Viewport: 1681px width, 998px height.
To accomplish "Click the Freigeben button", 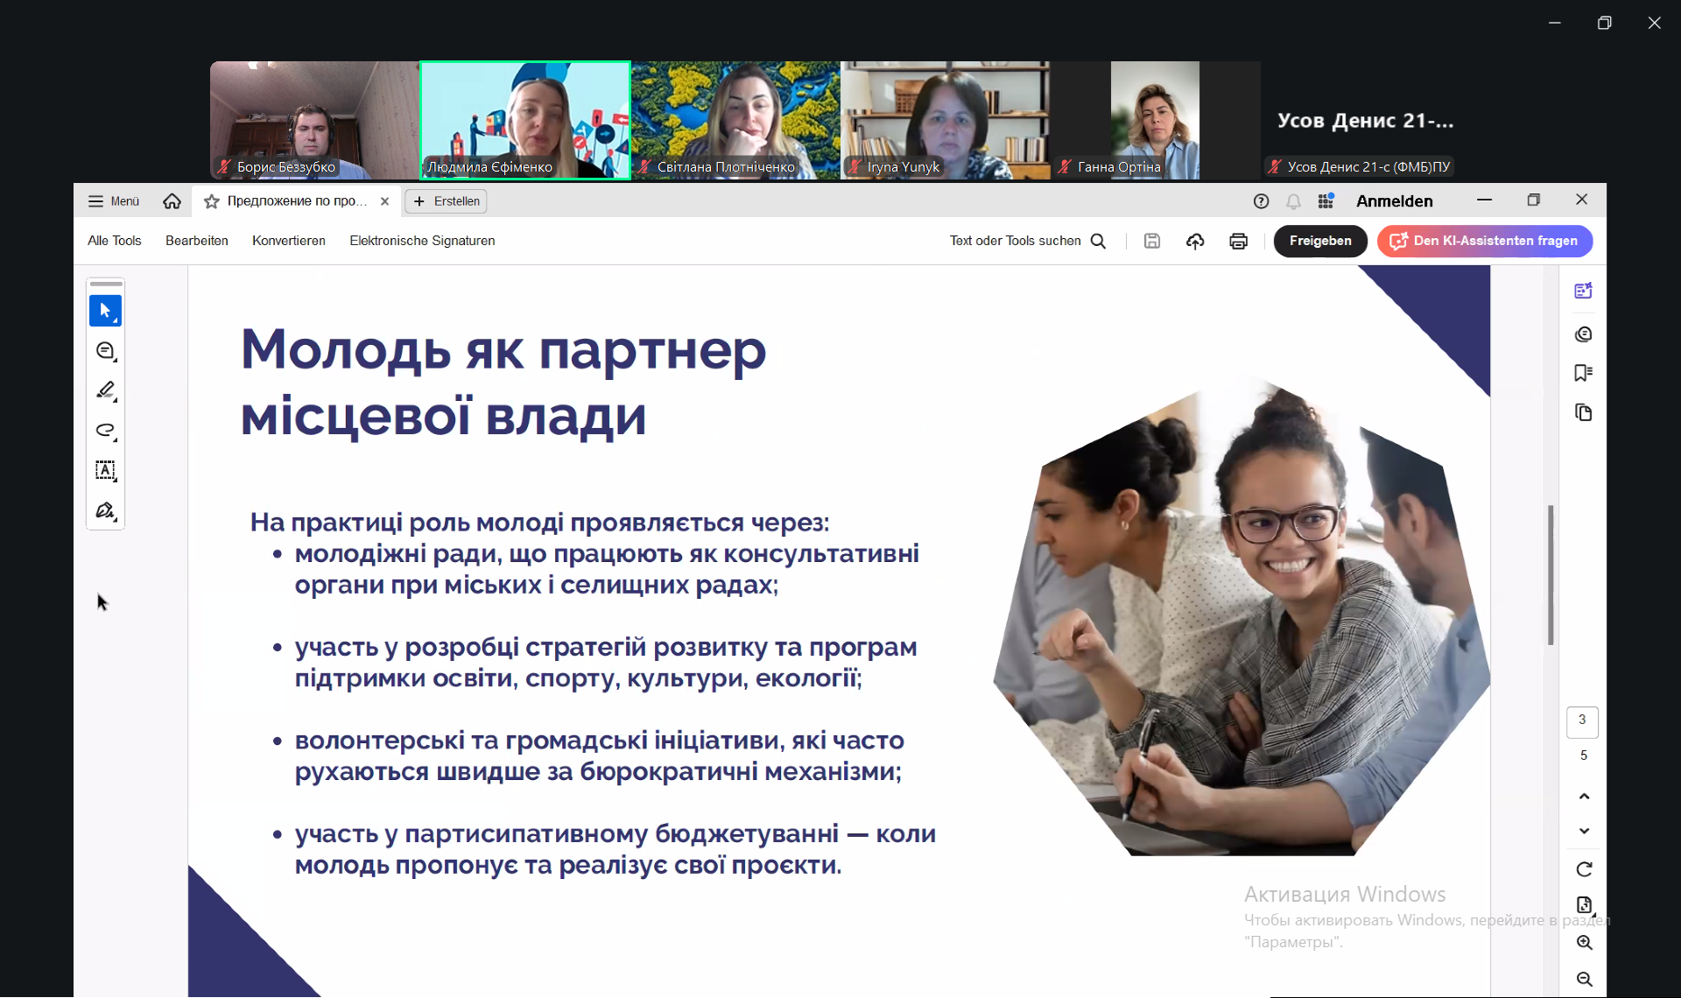I will tap(1319, 241).
